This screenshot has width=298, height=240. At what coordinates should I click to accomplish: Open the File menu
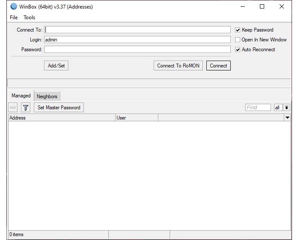(x=14, y=18)
